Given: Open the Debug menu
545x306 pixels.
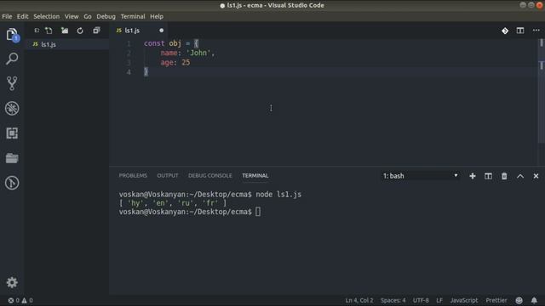Looking at the screenshot, I should tap(106, 16).
